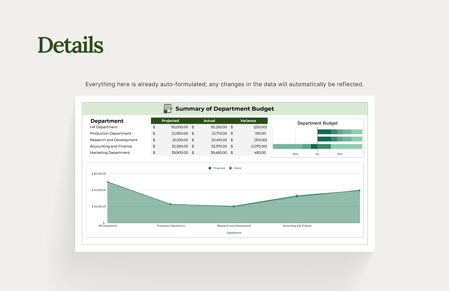Click the actual cell 33,370.00
Image resolution: width=449 pixels, height=291 pixels.
(x=219, y=146)
